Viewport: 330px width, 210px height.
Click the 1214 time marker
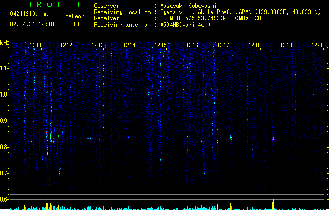click(x=129, y=45)
